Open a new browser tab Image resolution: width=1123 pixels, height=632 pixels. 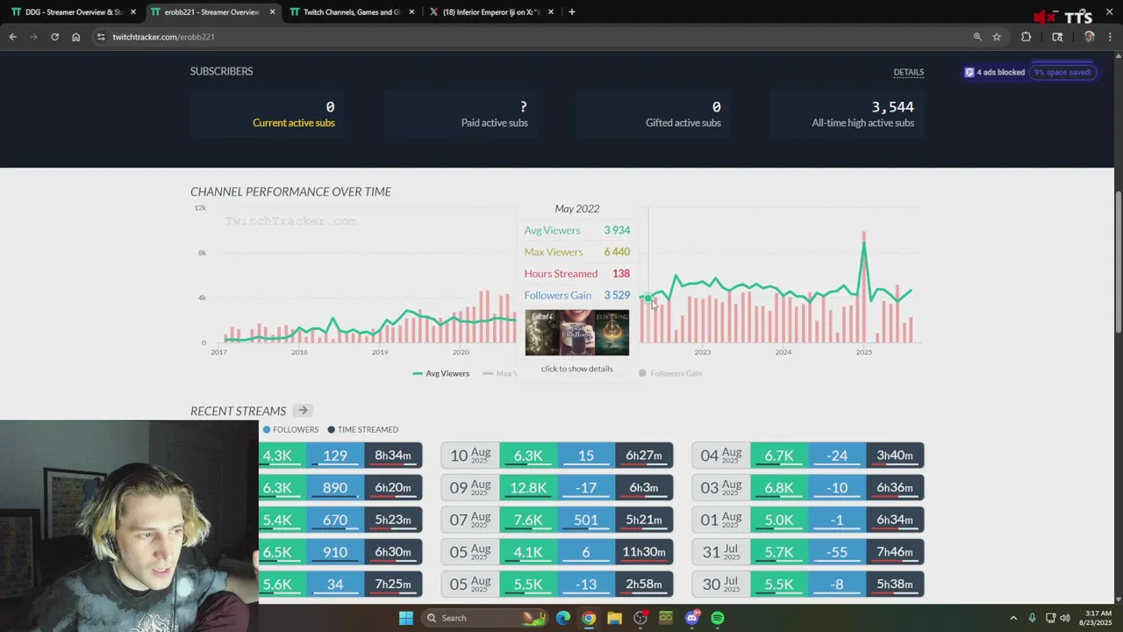(571, 12)
